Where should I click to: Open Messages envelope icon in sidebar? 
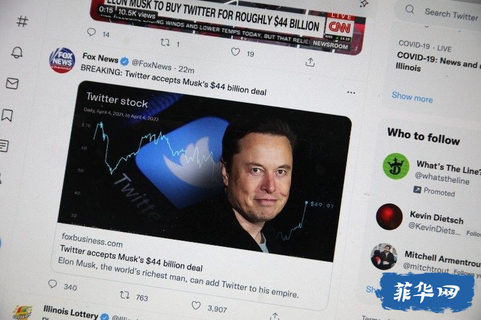point(12,83)
